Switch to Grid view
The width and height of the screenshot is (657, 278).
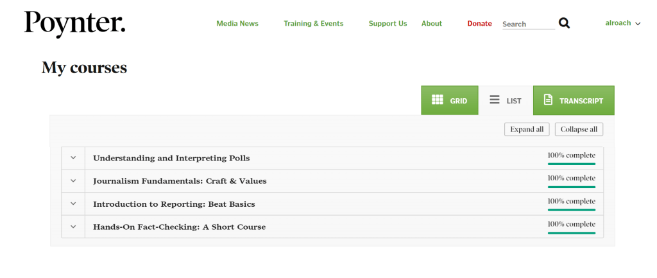pos(449,101)
